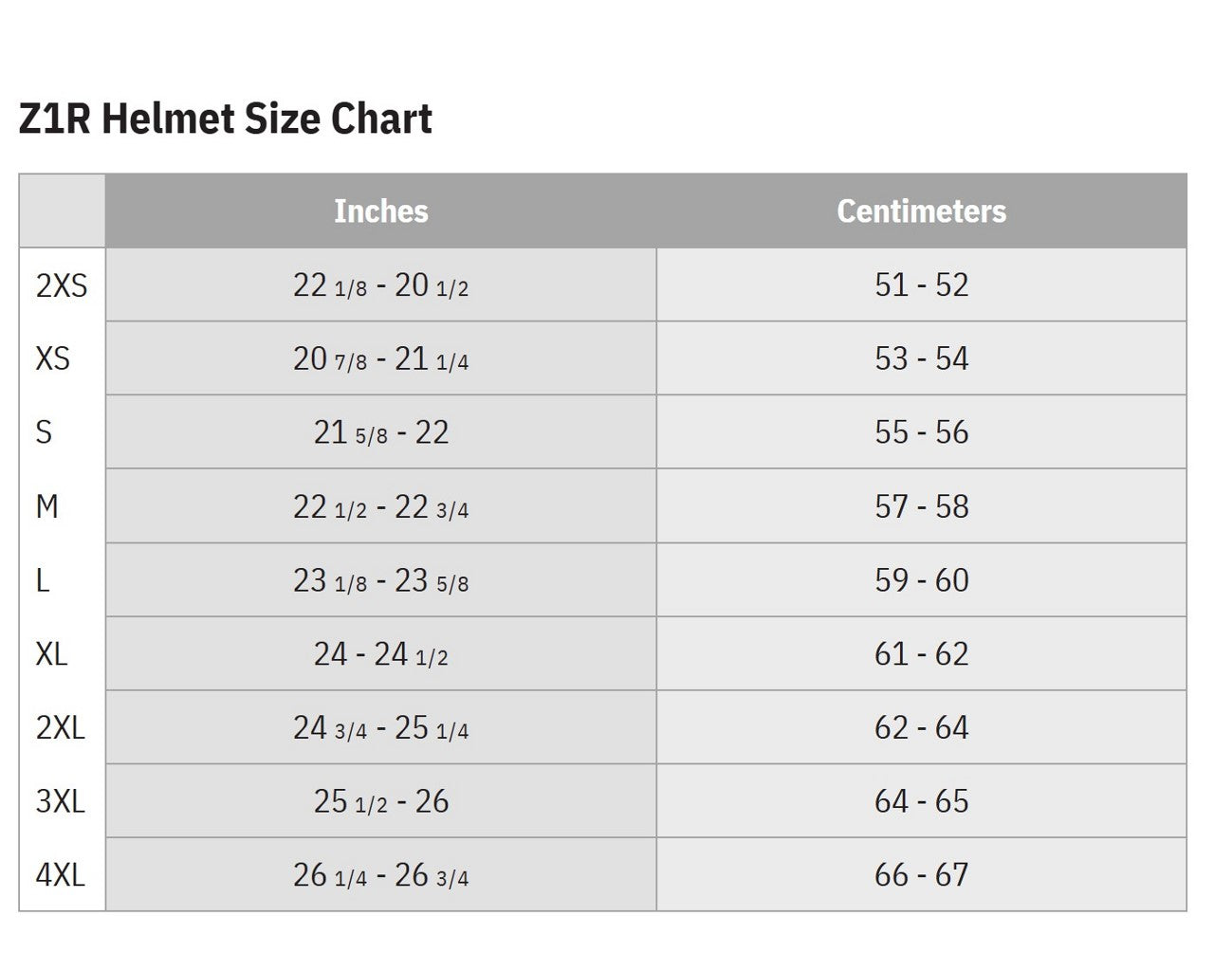Click the XS size row label
The height and width of the screenshot is (971, 1214).
point(53,359)
